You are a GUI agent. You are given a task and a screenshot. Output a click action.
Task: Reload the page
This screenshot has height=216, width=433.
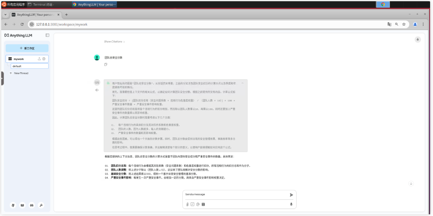click(x=22, y=25)
